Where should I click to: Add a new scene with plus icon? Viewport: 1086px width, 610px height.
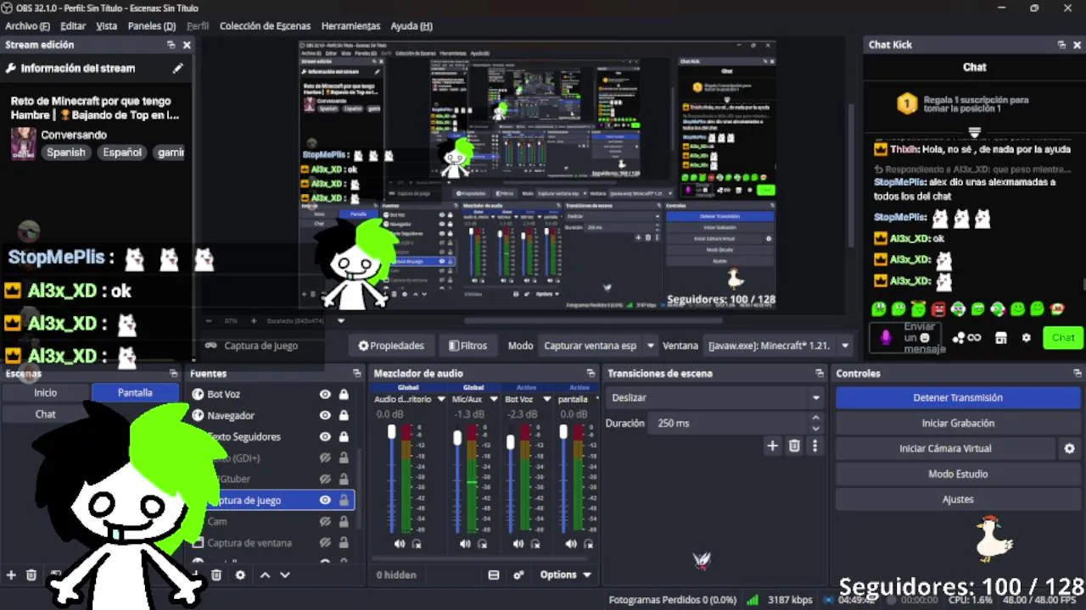[11, 574]
